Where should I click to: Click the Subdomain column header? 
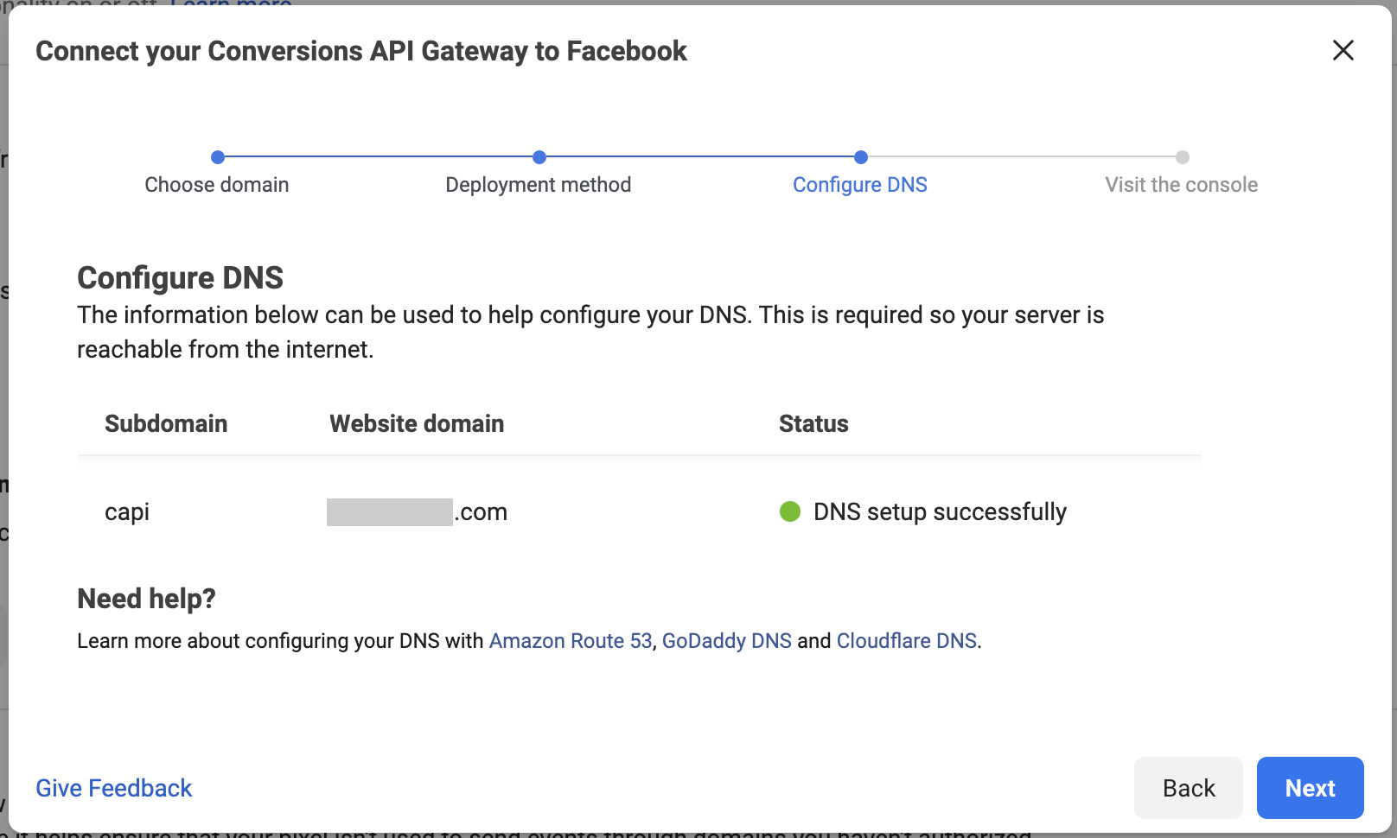pyautogui.click(x=166, y=423)
